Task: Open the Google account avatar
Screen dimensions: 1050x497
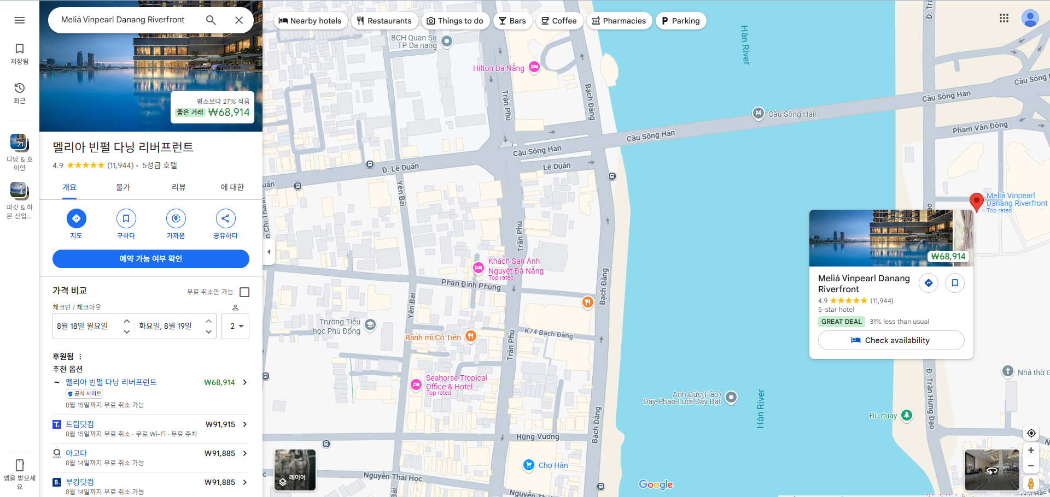Action: 1030,18
